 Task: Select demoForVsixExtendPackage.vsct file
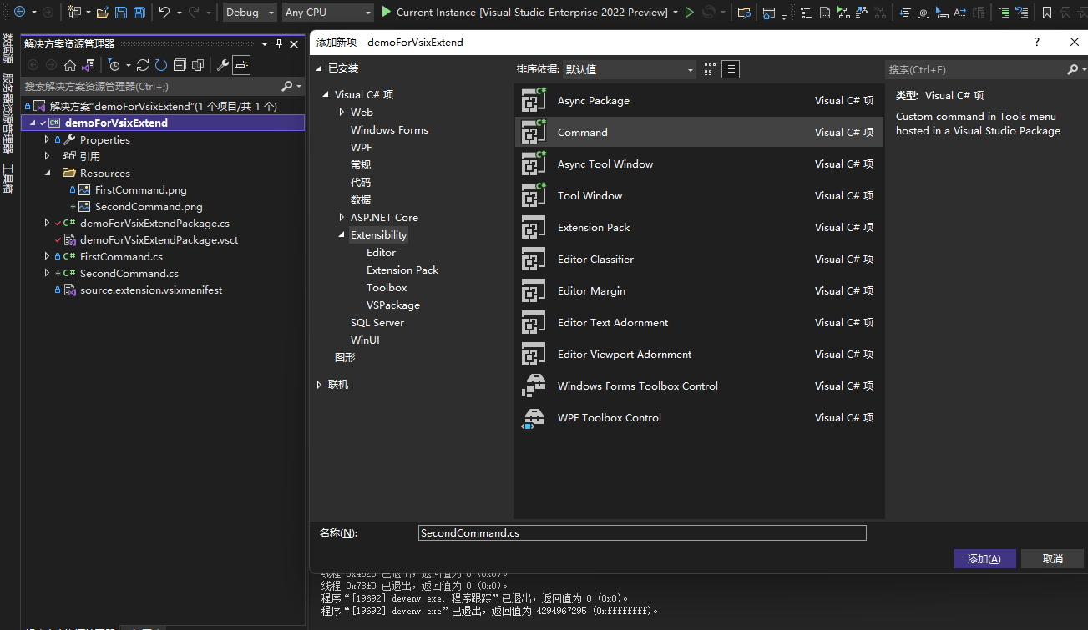coord(159,239)
